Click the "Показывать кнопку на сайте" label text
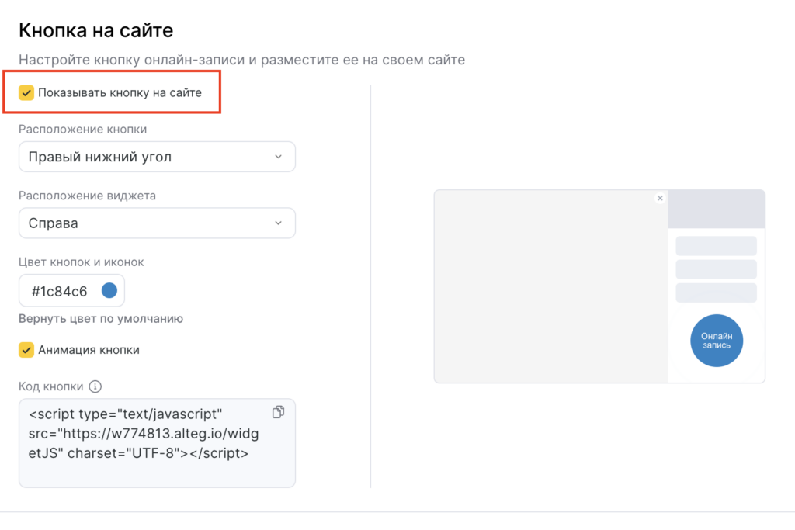Viewport: 795px width, 530px height. 120,93
